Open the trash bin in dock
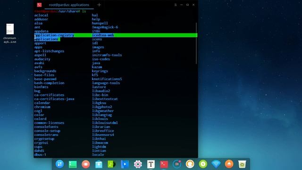Viewport: 302px width, 170px height. point(242,164)
